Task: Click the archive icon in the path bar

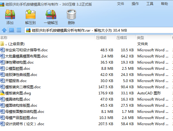Action: [x=28, y=30]
